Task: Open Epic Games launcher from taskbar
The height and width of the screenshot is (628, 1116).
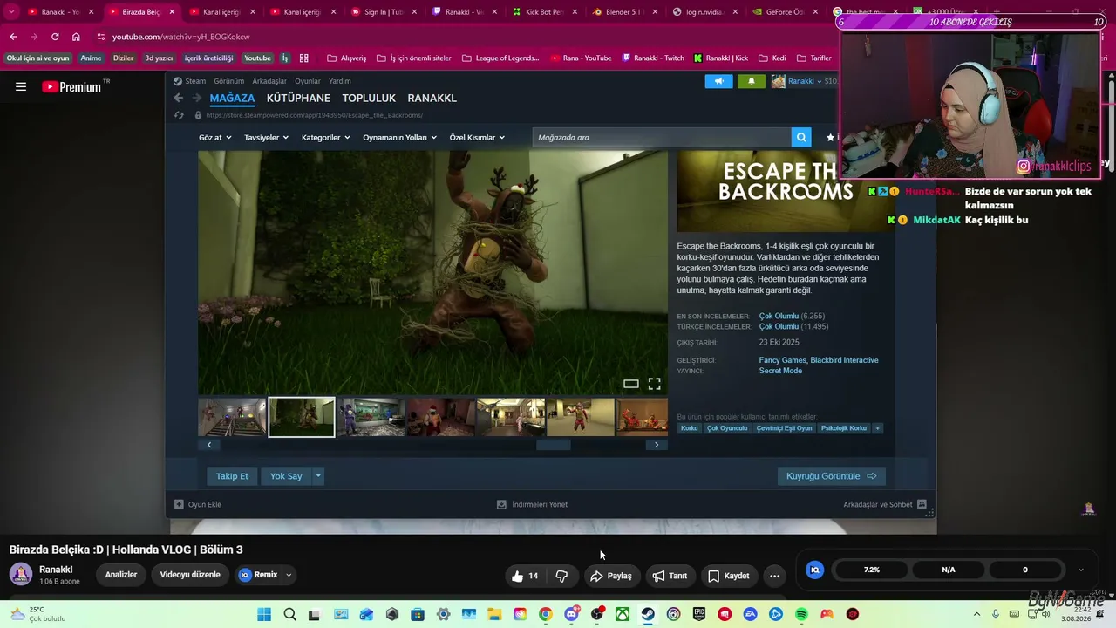Action: (x=699, y=614)
